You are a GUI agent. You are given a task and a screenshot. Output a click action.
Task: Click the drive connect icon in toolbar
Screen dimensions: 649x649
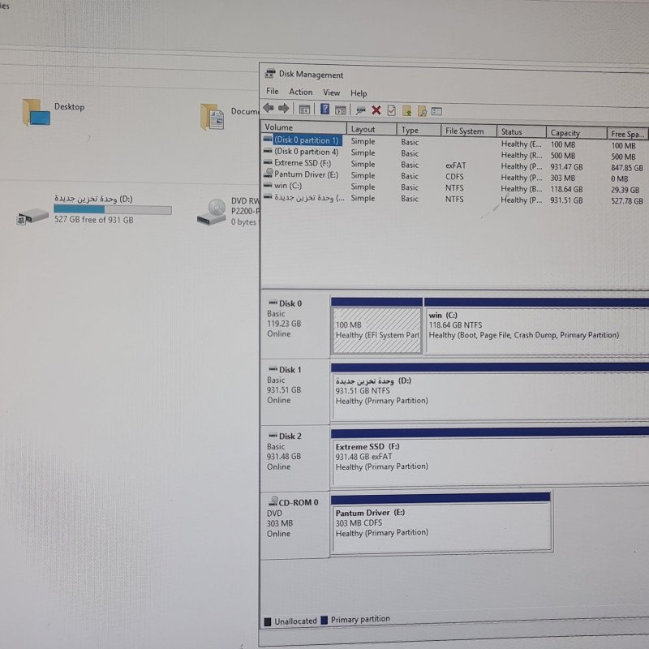(360, 110)
